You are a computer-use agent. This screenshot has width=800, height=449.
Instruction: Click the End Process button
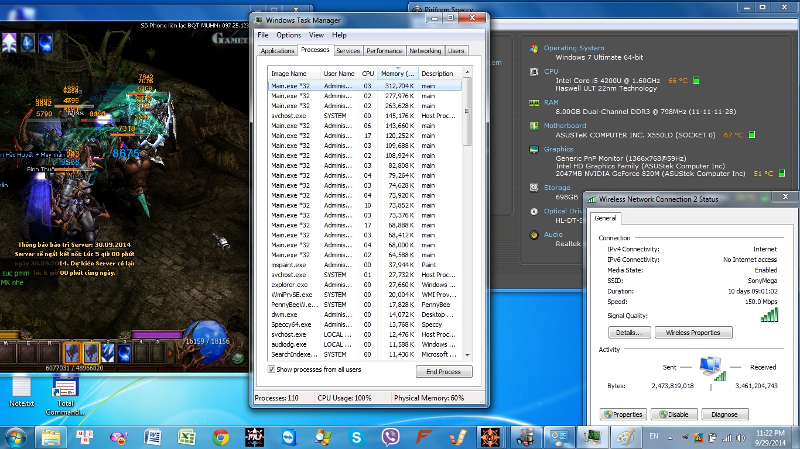coord(444,372)
